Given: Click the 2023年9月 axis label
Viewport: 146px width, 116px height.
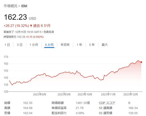Looking at the screenshot, I should [x=64, y=94].
